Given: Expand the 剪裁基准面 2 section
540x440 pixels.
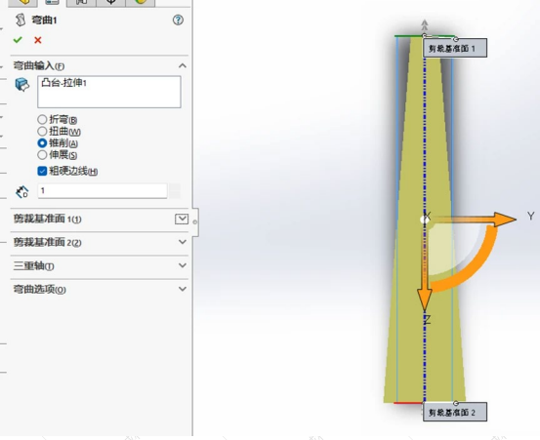Looking at the screenshot, I should tap(183, 242).
